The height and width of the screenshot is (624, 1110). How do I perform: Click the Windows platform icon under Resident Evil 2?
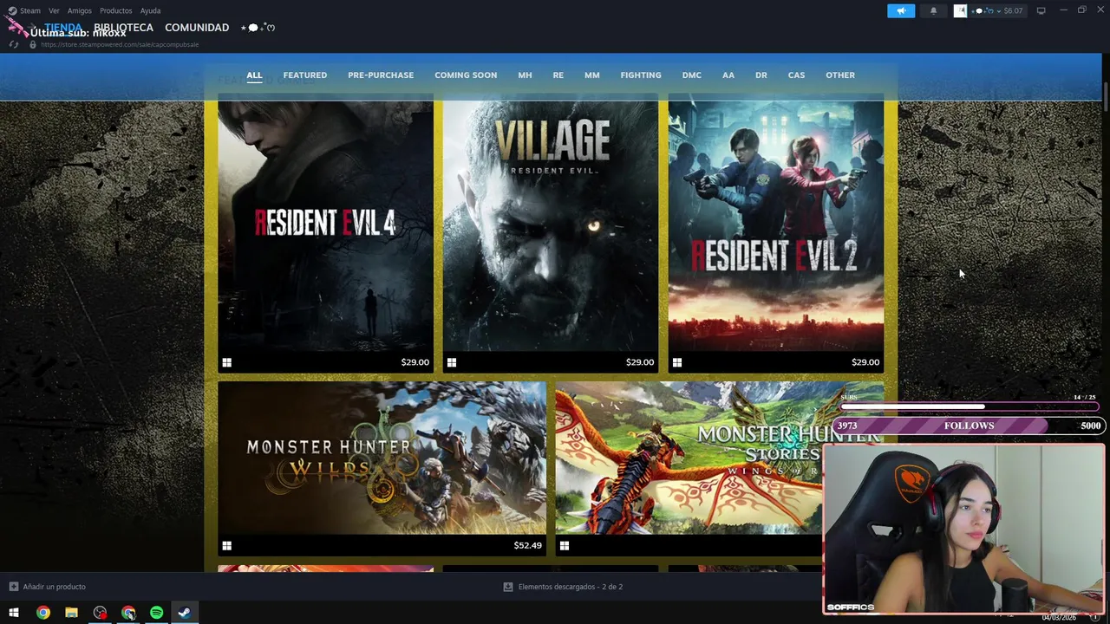(x=677, y=362)
